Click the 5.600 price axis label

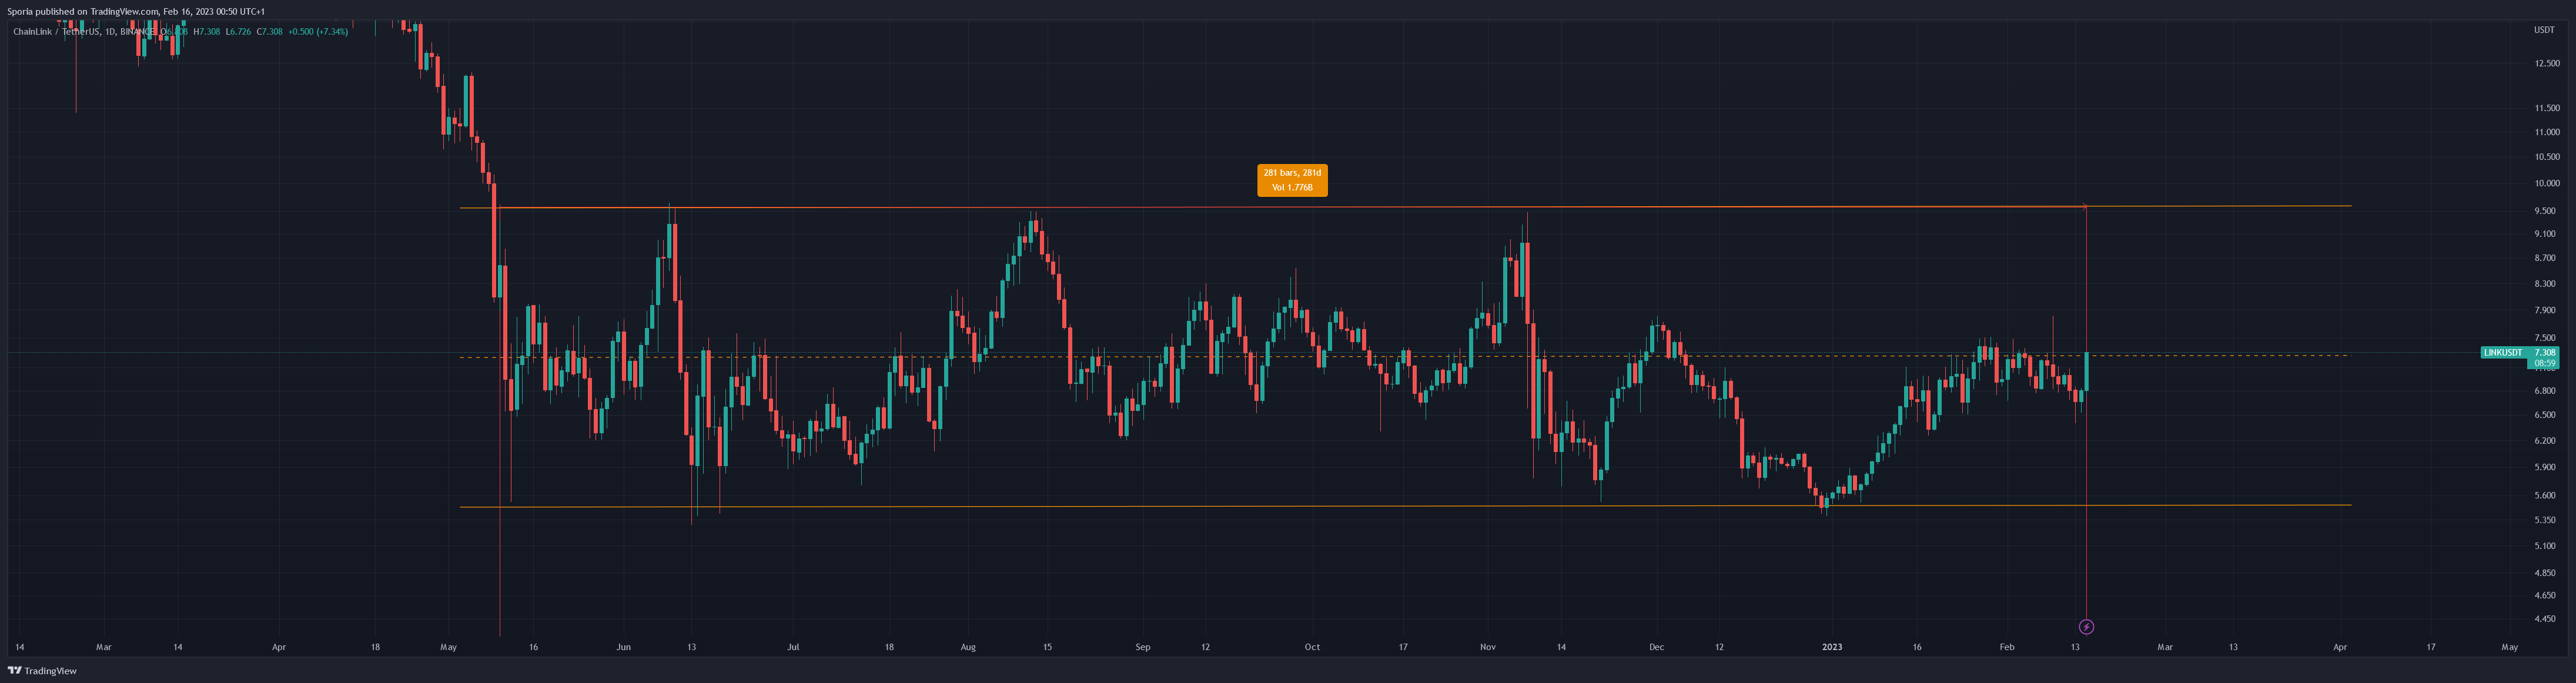click(x=2545, y=496)
